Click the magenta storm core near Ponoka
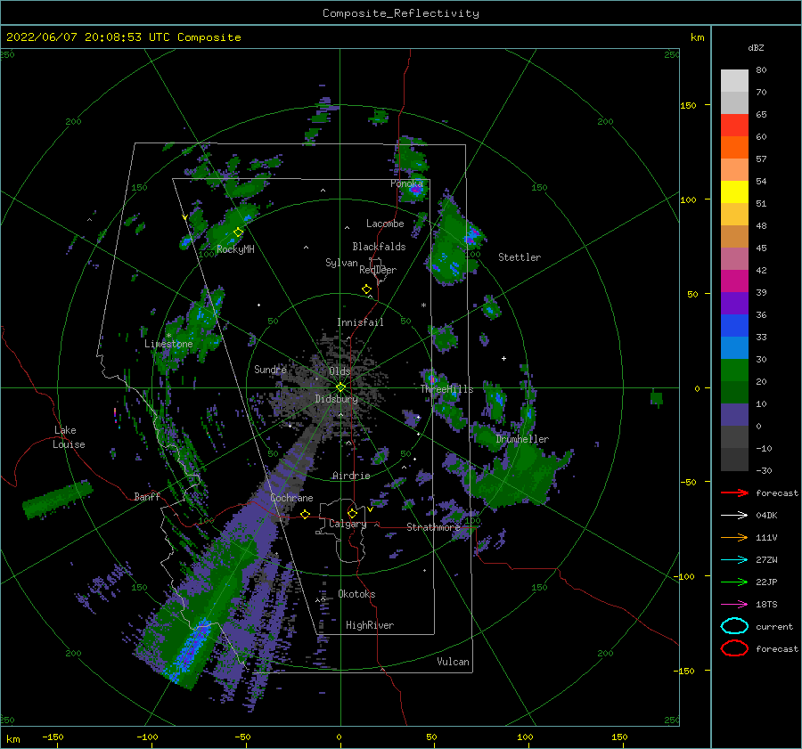 (x=416, y=191)
